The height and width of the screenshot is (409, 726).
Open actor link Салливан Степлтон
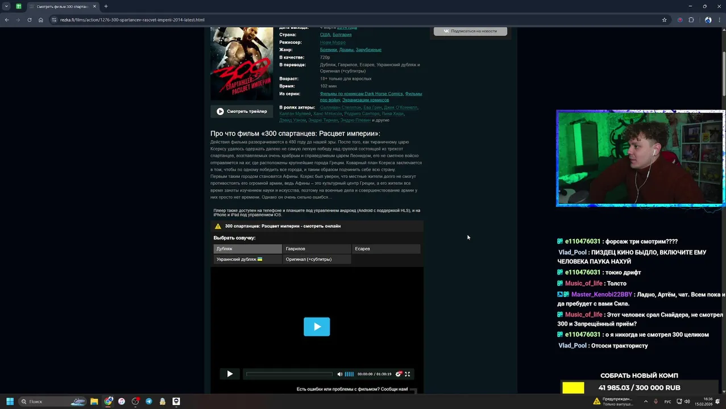pos(341,107)
